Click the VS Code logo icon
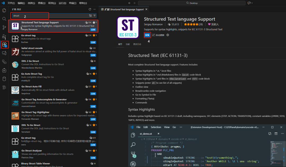 [3, 3]
